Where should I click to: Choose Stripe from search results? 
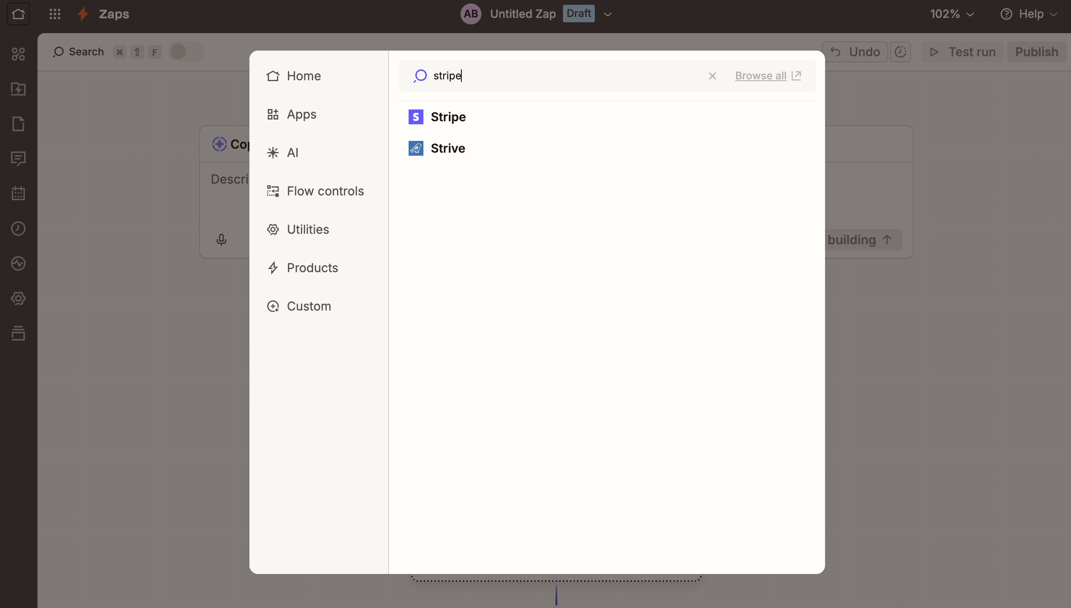607,117
